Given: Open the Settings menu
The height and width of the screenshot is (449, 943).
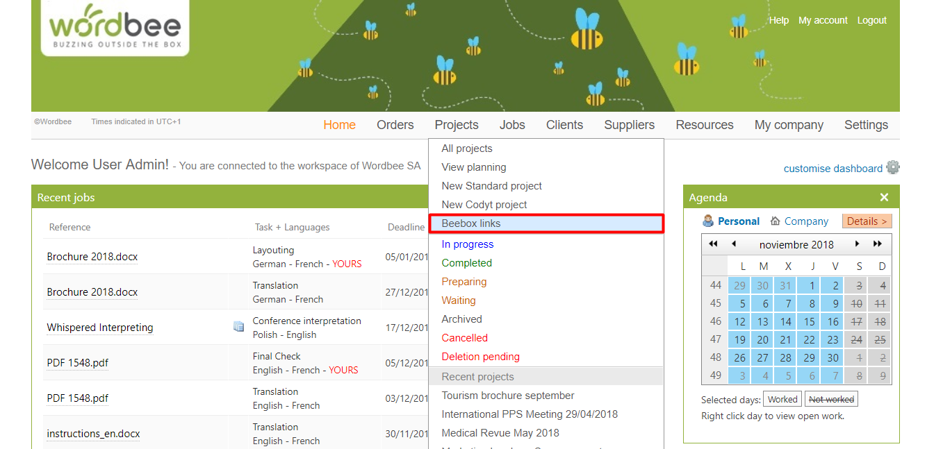Looking at the screenshot, I should 866,125.
